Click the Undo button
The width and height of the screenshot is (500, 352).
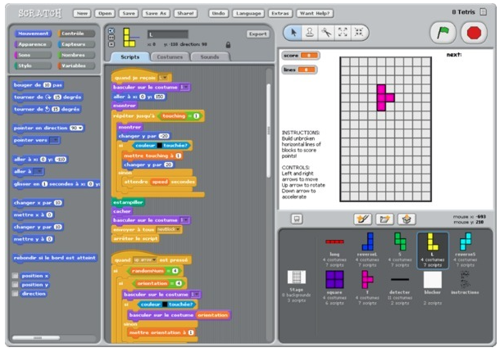click(218, 13)
